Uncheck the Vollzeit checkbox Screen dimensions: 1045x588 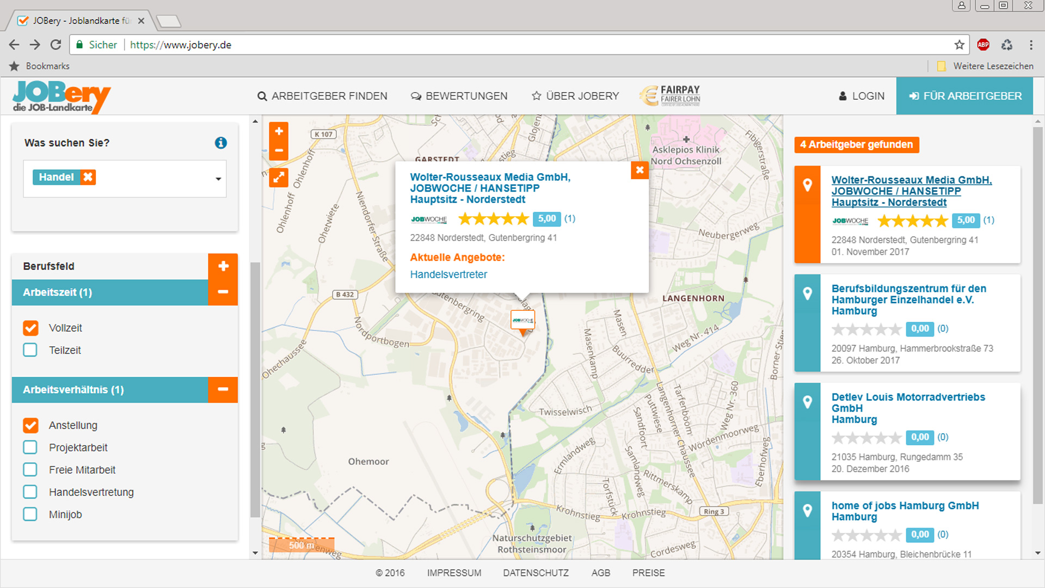pyautogui.click(x=30, y=328)
